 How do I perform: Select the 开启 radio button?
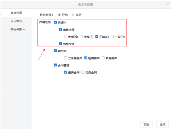[59, 15]
